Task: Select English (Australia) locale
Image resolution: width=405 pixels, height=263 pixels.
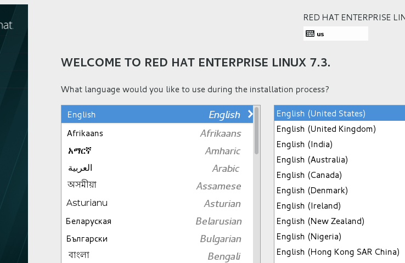Action: pos(339,160)
